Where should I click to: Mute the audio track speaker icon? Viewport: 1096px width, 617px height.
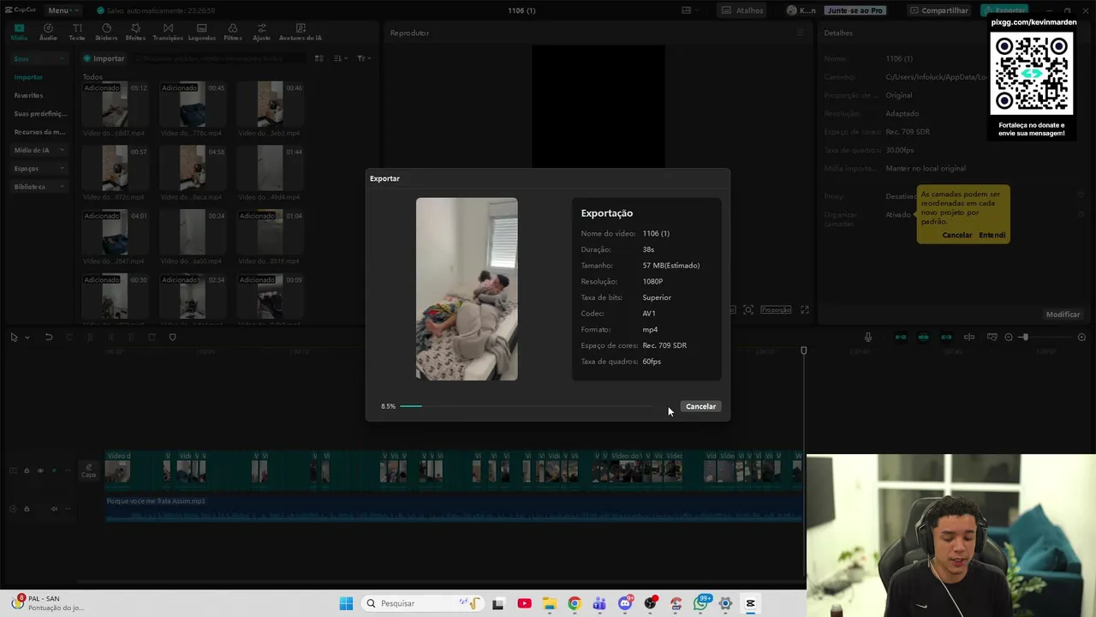point(54,509)
